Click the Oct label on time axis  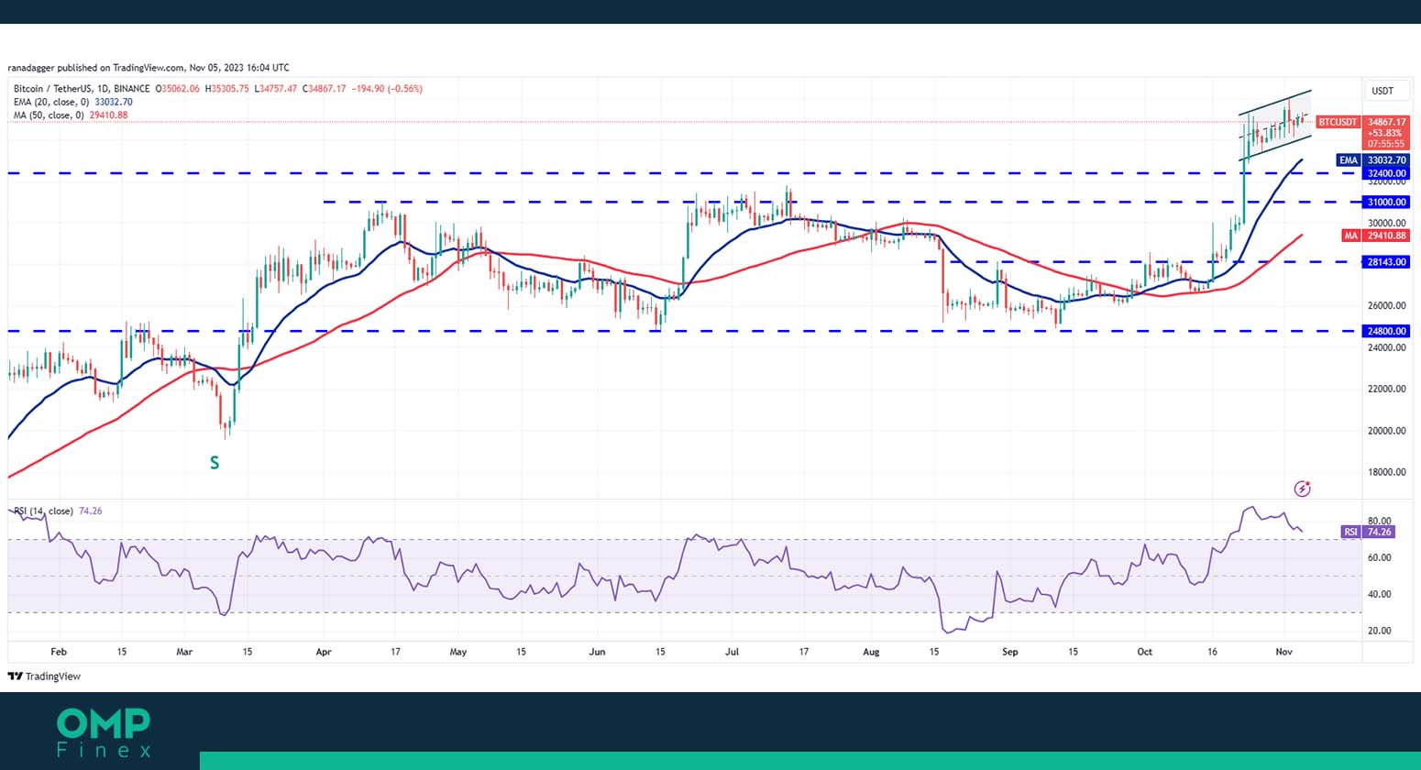[x=1144, y=653]
